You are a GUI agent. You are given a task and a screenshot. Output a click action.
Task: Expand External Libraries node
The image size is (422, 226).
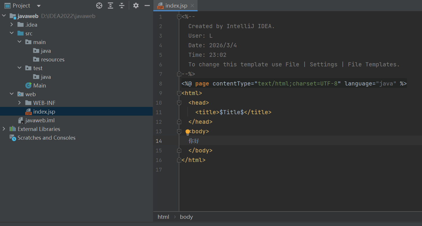(x=4, y=129)
